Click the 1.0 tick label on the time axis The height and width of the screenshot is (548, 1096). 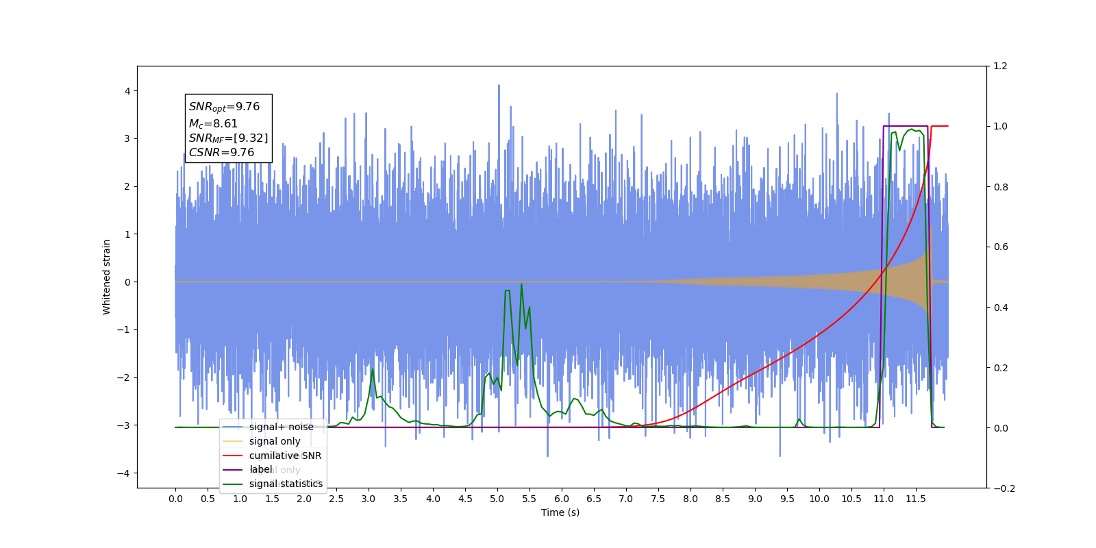click(x=240, y=499)
